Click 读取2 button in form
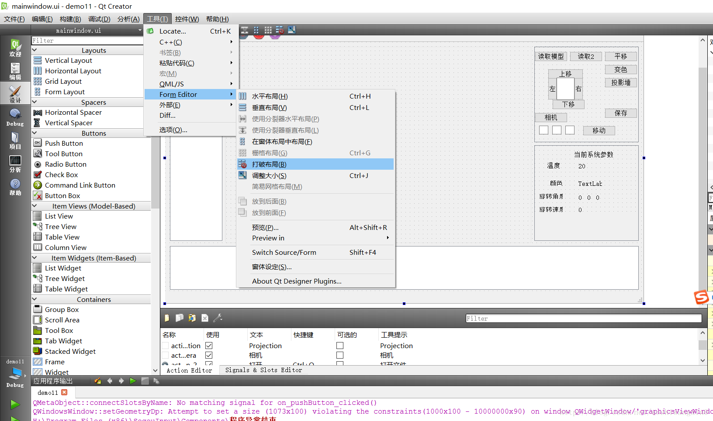This screenshot has width=713, height=421. click(586, 56)
